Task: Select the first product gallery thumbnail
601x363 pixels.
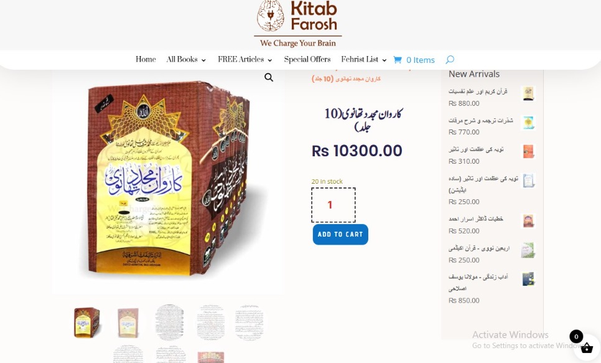Action: 87,323
